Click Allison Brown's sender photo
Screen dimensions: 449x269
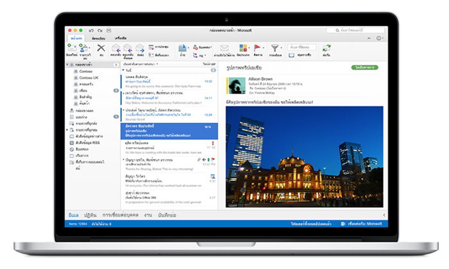236,86
